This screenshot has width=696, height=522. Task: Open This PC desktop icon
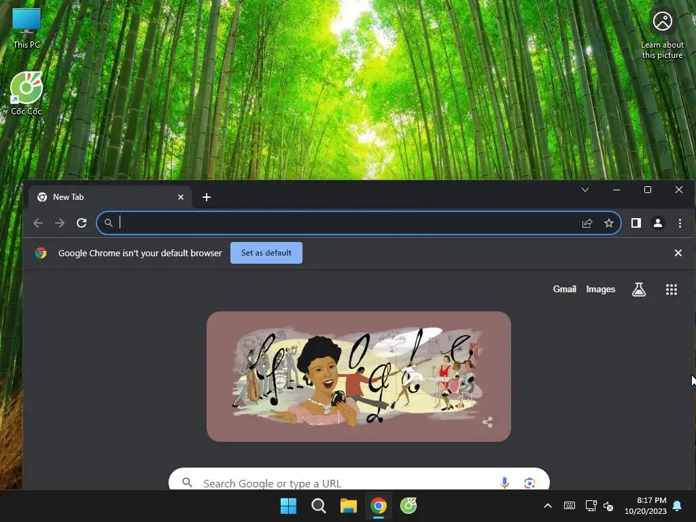(27, 27)
